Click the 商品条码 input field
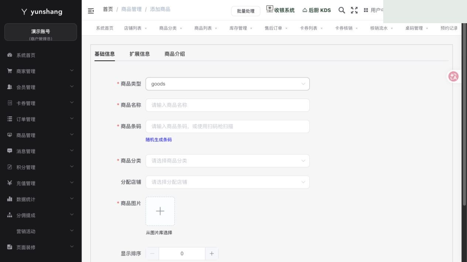Screen dimensions: 467x262 coord(228,127)
